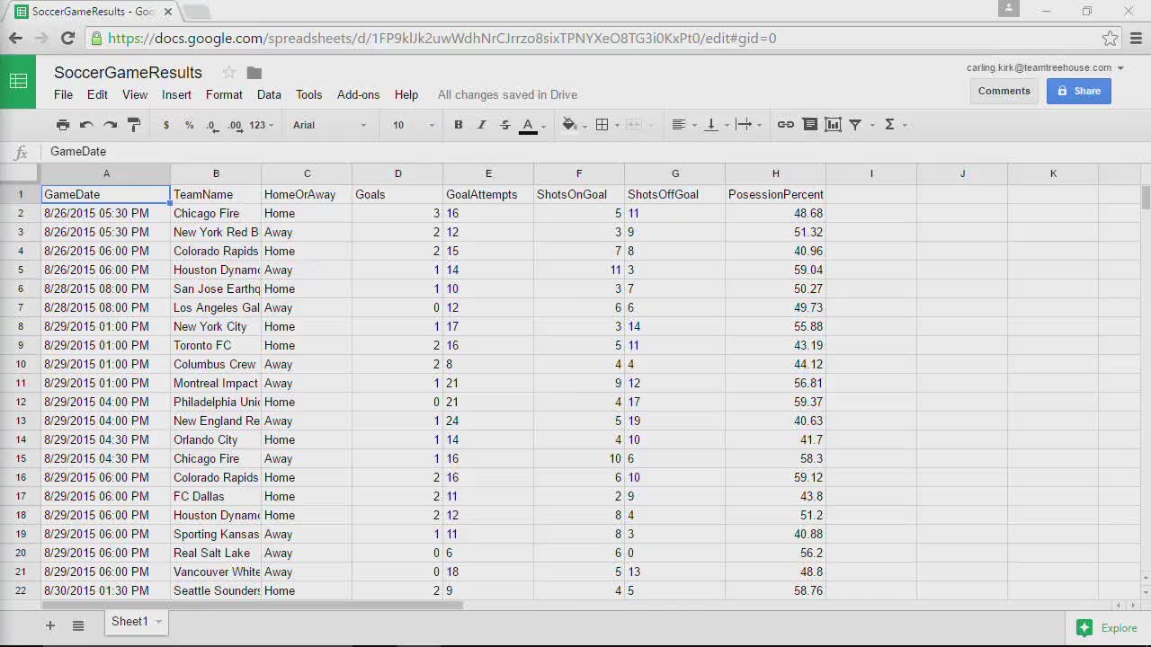Toggle bold formatting
Screen dimensions: 1151x647
[x=458, y=125]
